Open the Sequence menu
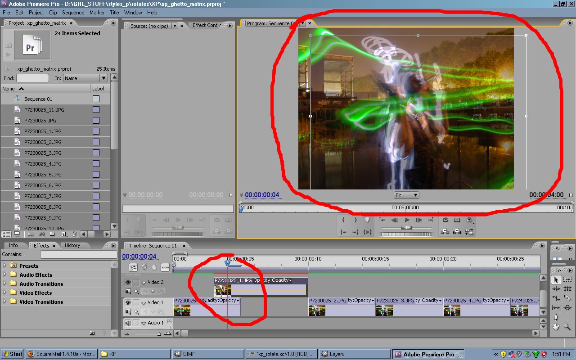Viewport: 576px width, 360px height. point(73,13)
